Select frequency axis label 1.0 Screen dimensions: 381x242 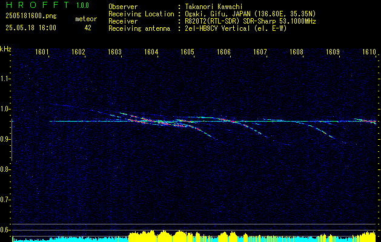[x=4, y=109]
